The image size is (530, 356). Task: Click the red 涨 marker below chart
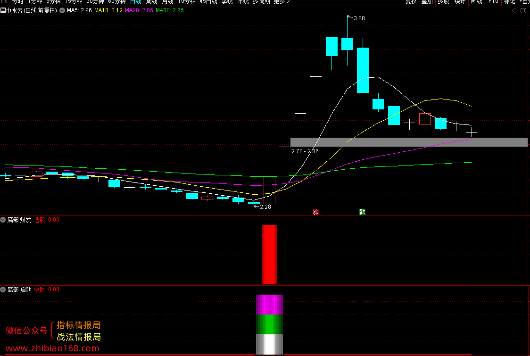click(315, 212)
